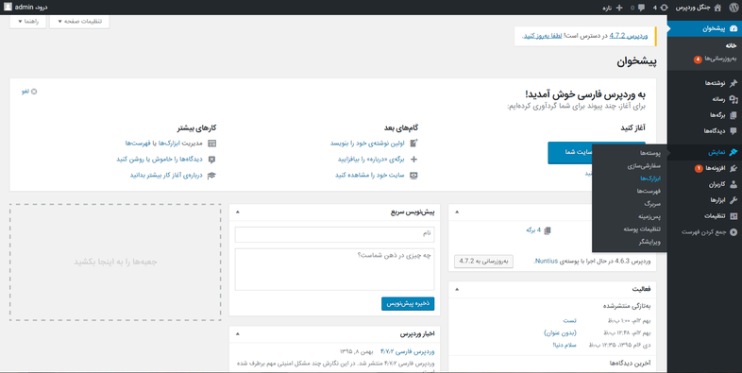Collapse the 'پیش‌نویس سریع' widget arrow
Screen dimensions: 742x373
pyautogui.click(x=238, y=212)
